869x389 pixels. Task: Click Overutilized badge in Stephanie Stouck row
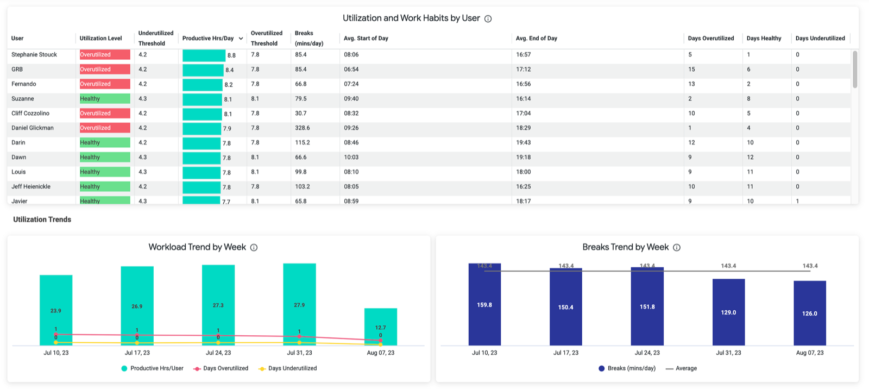(105, 55)
